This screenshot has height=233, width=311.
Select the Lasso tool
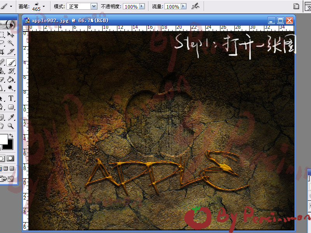coord(2,43)
